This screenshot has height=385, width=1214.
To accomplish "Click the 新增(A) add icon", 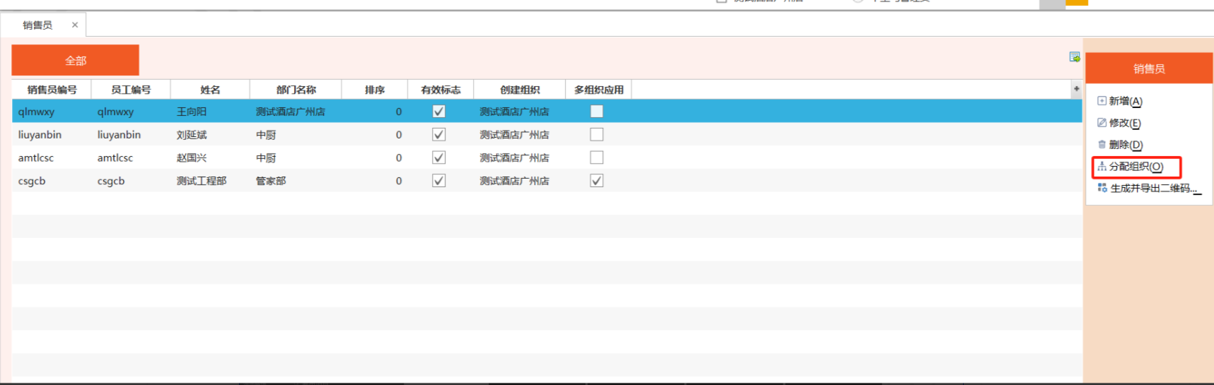I will 1102,101.
